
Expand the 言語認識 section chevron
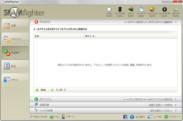[x=176, y=105]
